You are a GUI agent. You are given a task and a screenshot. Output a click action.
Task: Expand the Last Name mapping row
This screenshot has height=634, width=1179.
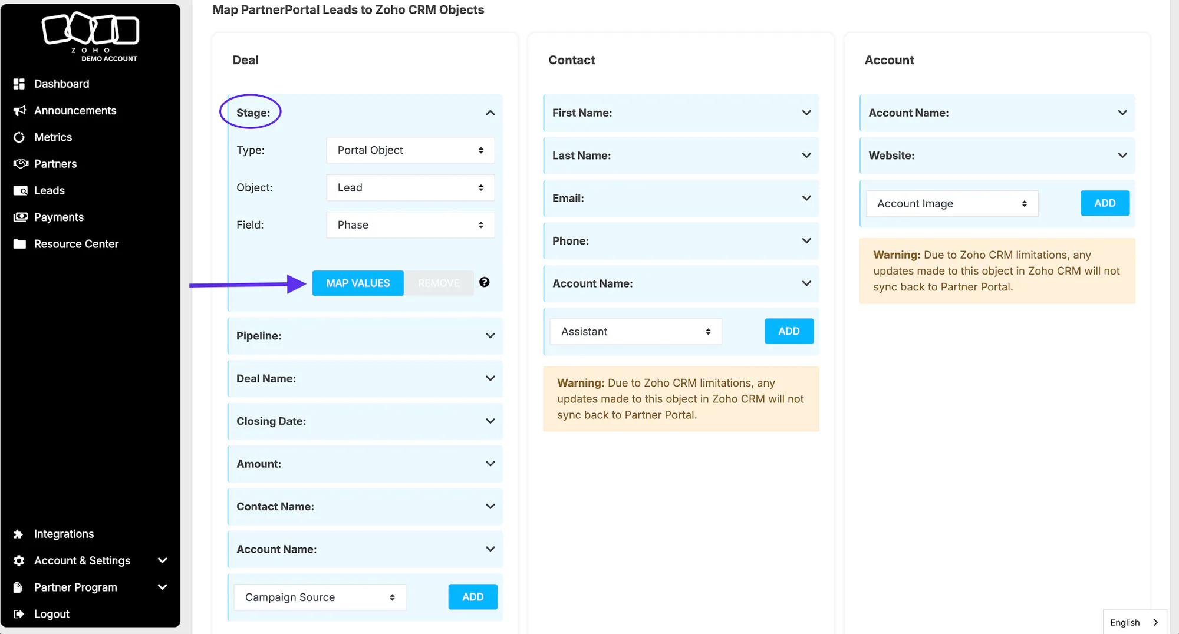click(681, 156)
